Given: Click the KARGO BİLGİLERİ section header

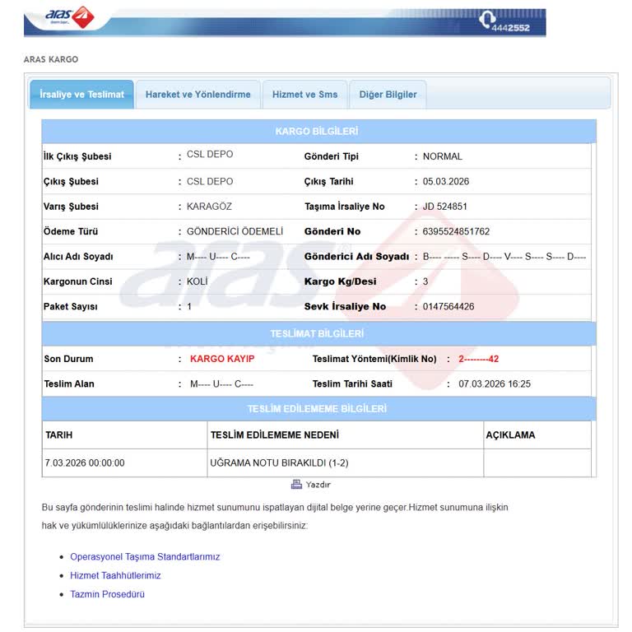Looking at the screenshot, I should tap(318, 132).
